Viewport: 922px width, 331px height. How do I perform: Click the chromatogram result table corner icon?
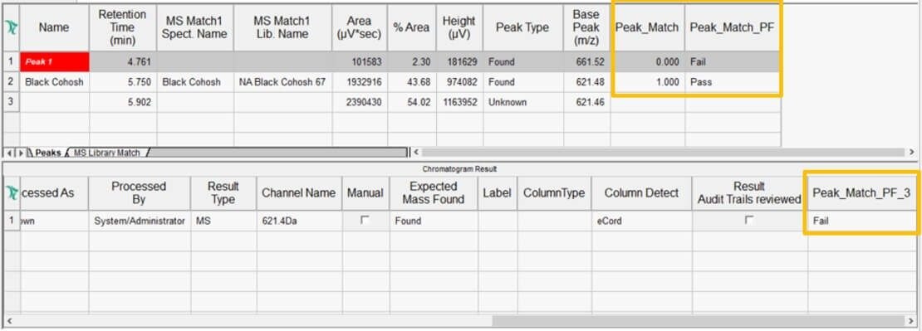pyautogui.click(x=11, y=193)
